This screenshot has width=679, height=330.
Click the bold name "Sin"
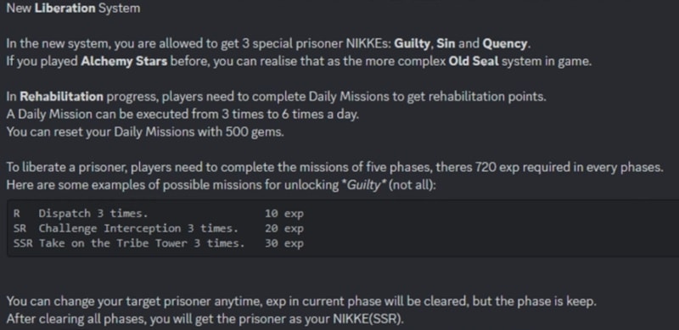pos(446,44)
